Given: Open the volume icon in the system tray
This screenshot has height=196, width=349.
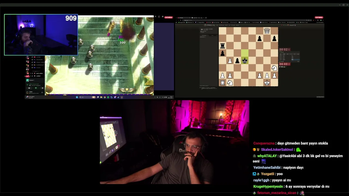Looking at the screenshot, I should click(164, 97).
